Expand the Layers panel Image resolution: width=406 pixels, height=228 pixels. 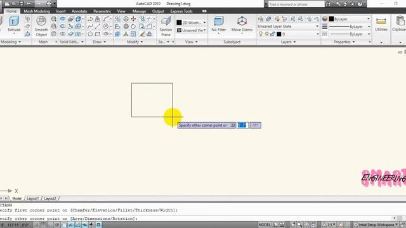click(288, 42)
